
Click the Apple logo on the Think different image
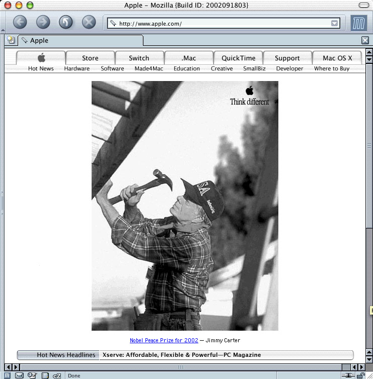[x=250, y=91]
